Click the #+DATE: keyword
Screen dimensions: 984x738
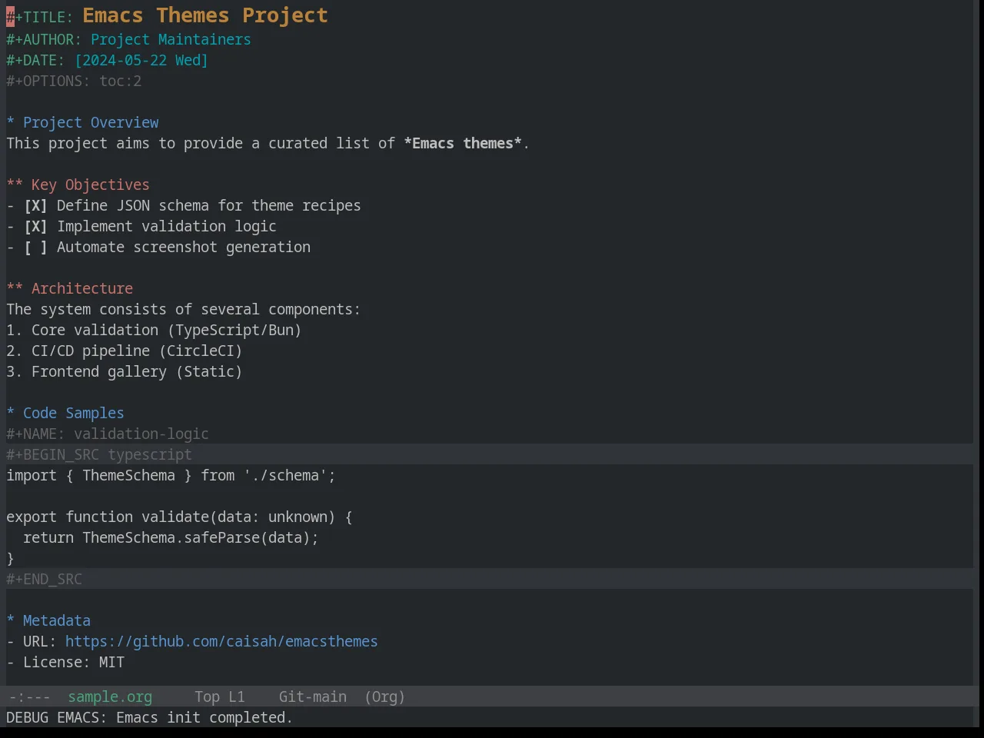pos(36,61)
